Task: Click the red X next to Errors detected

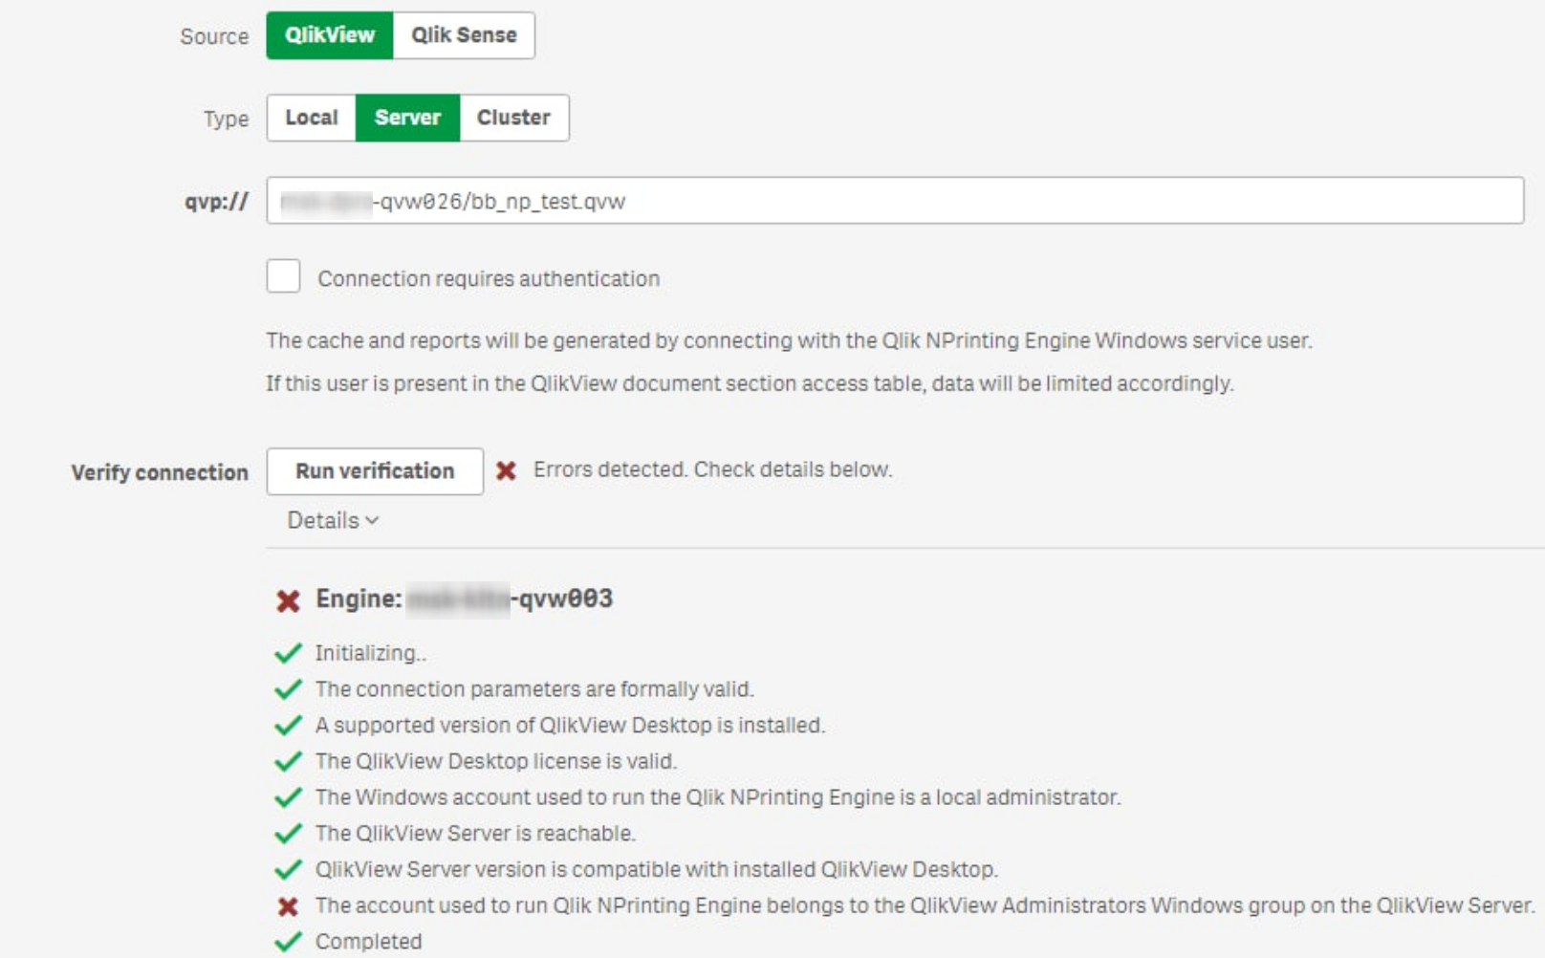Action: (x=506, y=470)
